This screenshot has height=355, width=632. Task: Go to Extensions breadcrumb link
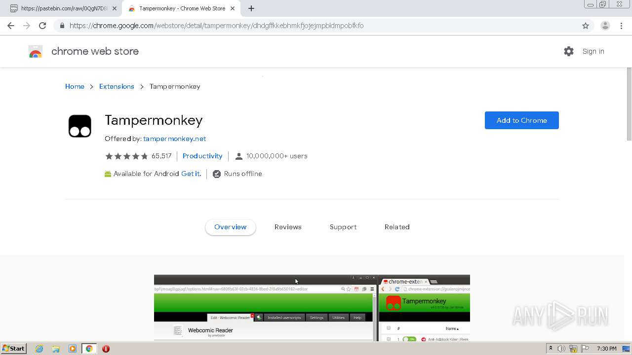click(x=117, y=86)
